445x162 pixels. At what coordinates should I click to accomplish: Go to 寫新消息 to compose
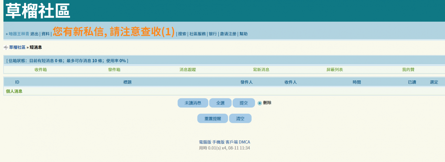pos(261,70)
